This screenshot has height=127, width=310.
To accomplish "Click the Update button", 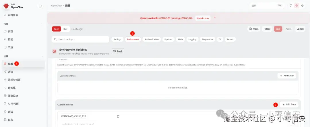I will pyautogui.click(x=300, y=29).
